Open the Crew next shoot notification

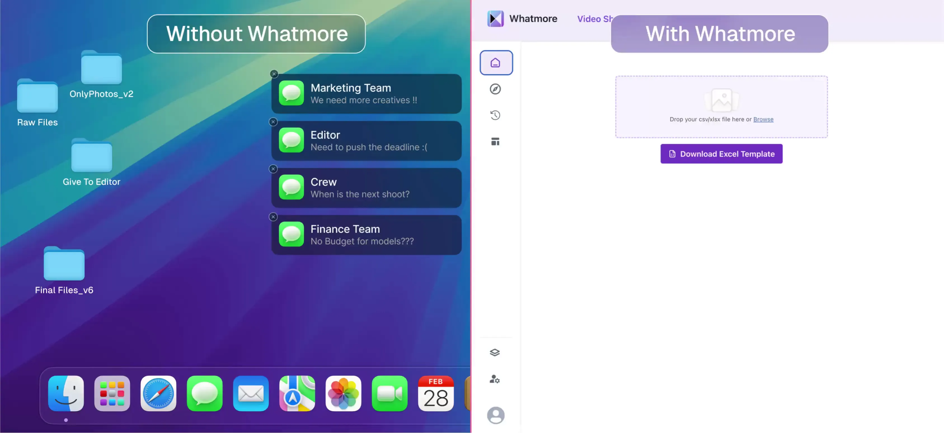tap(366, 188)
